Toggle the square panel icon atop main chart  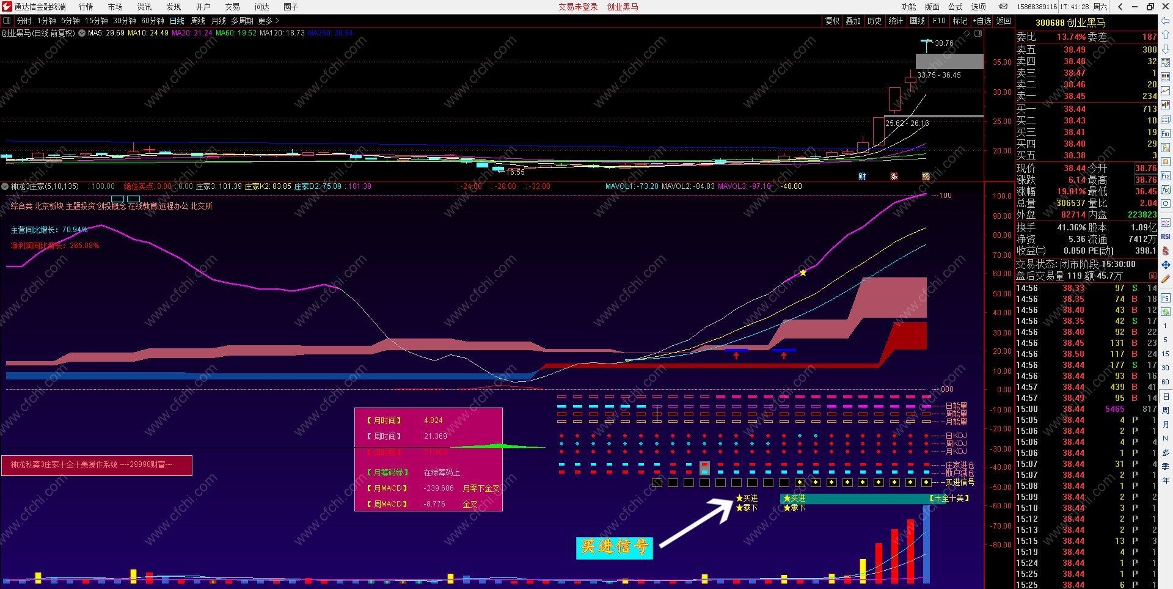978,33
